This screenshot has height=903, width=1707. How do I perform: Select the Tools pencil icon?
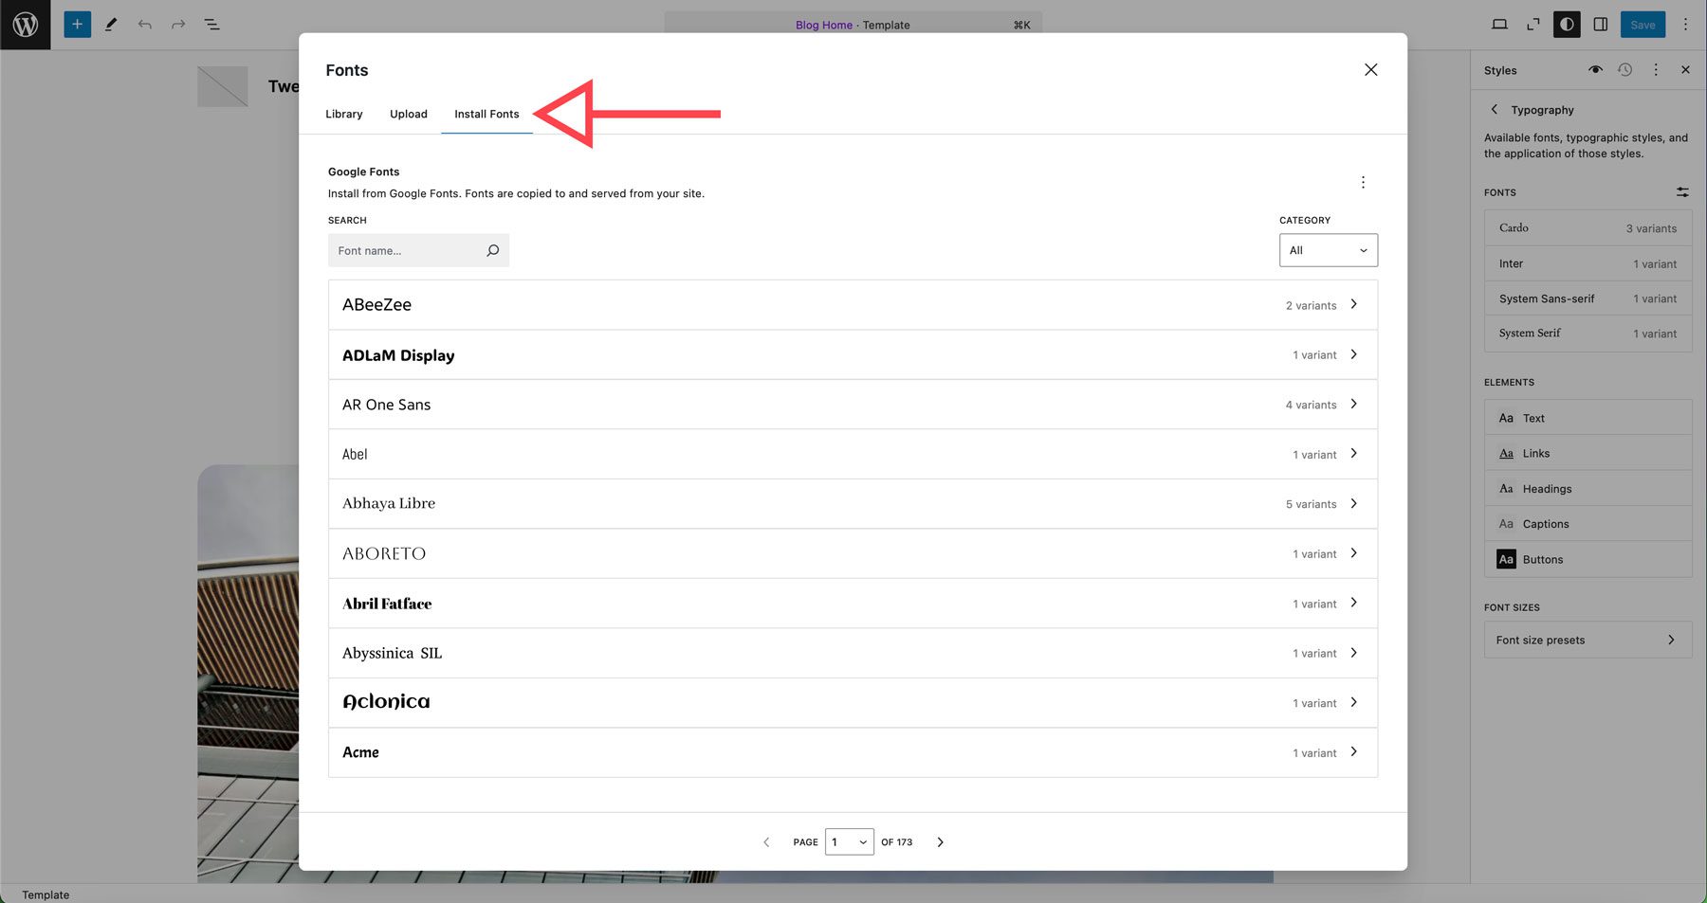pyautogui.click(x=110, y=24)
